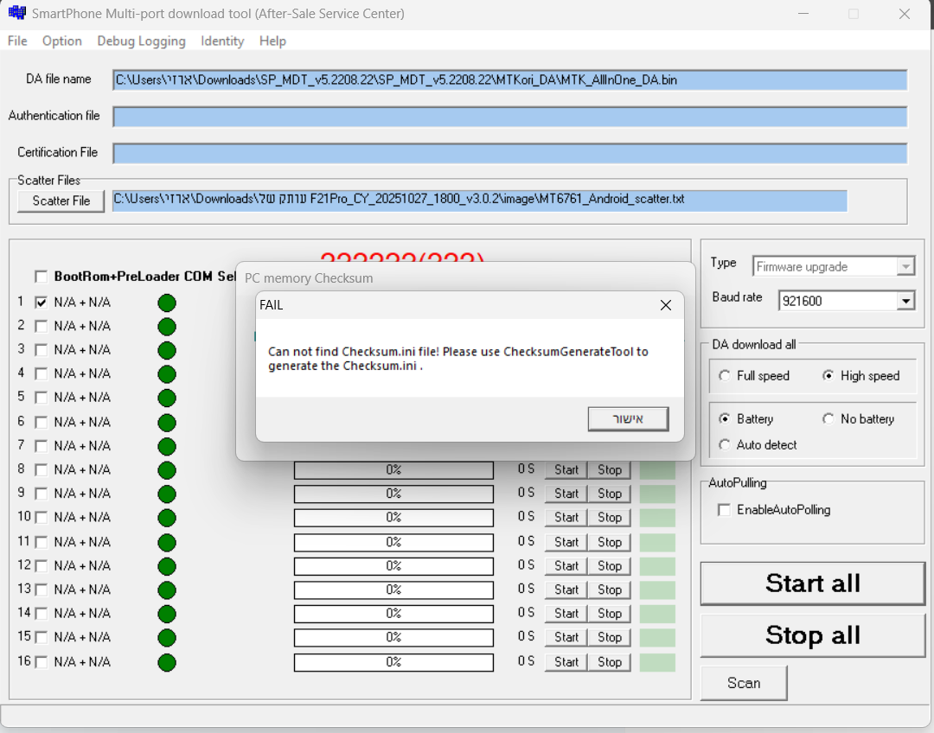Click the Scatter File button
Screen dimensions: 934x733
click(61, 201)
